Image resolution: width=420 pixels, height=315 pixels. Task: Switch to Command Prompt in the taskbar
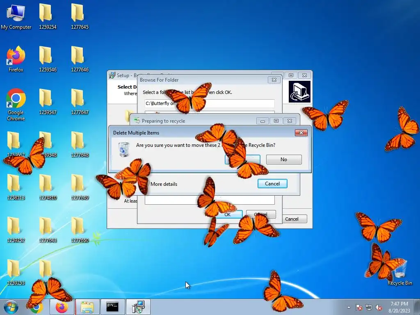[x=112, y=307]
